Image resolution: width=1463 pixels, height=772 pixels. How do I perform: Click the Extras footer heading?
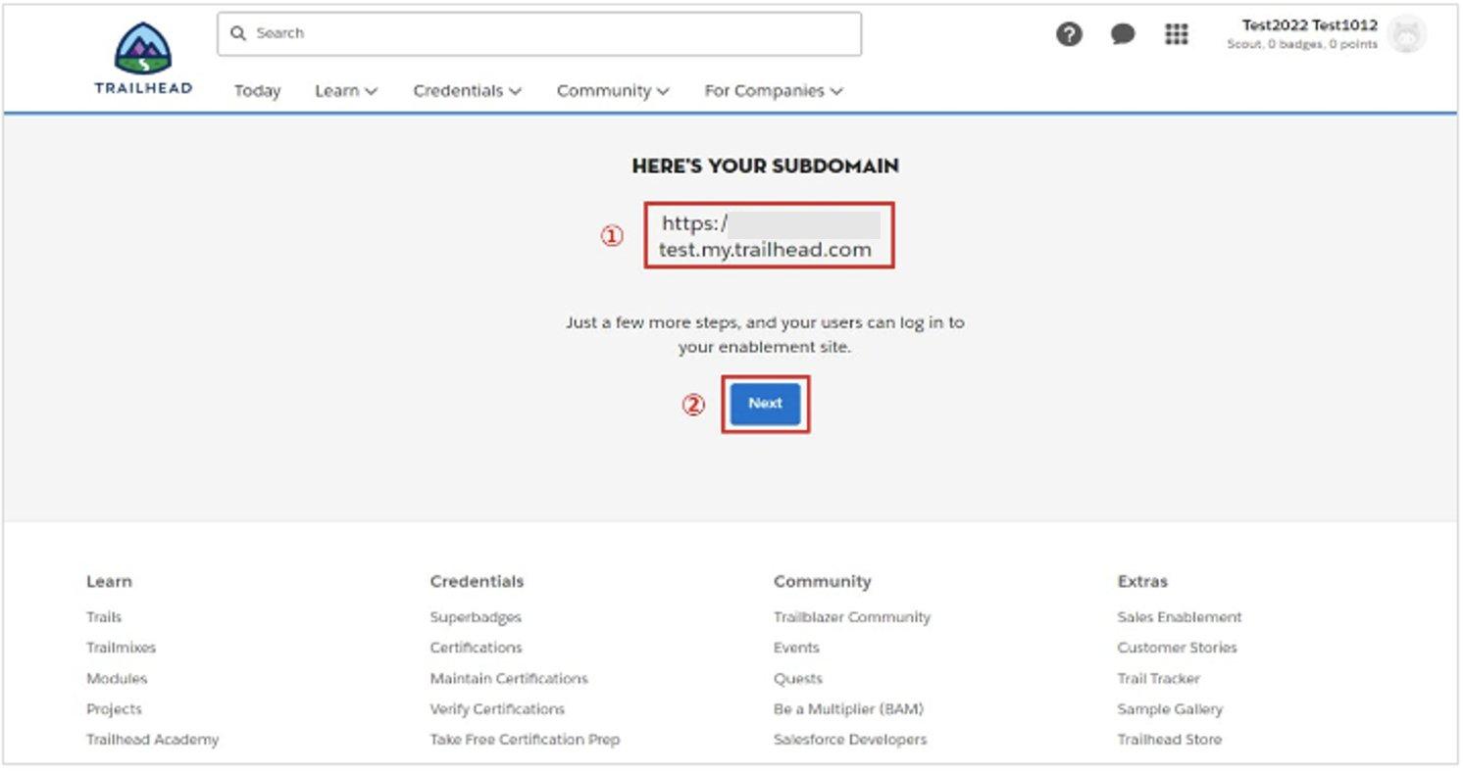click(1142, 581)
